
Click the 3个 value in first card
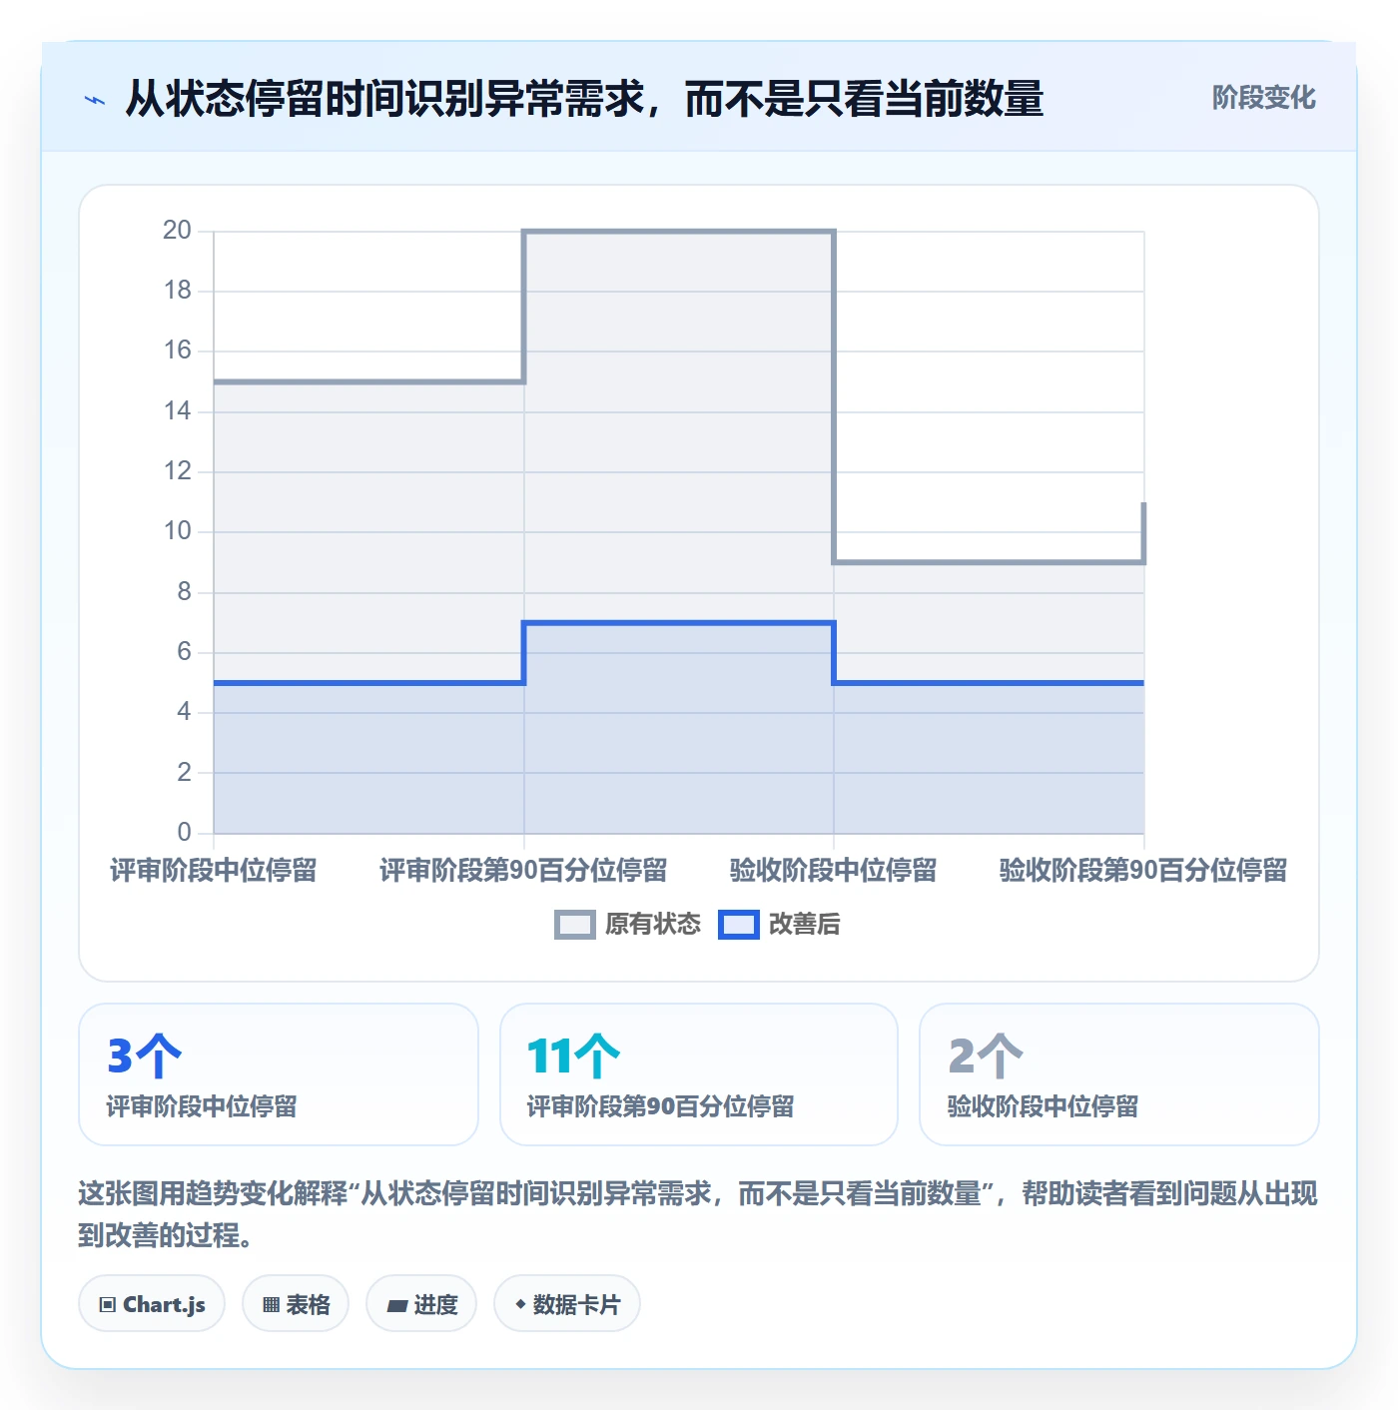(x=144, y=1057)
